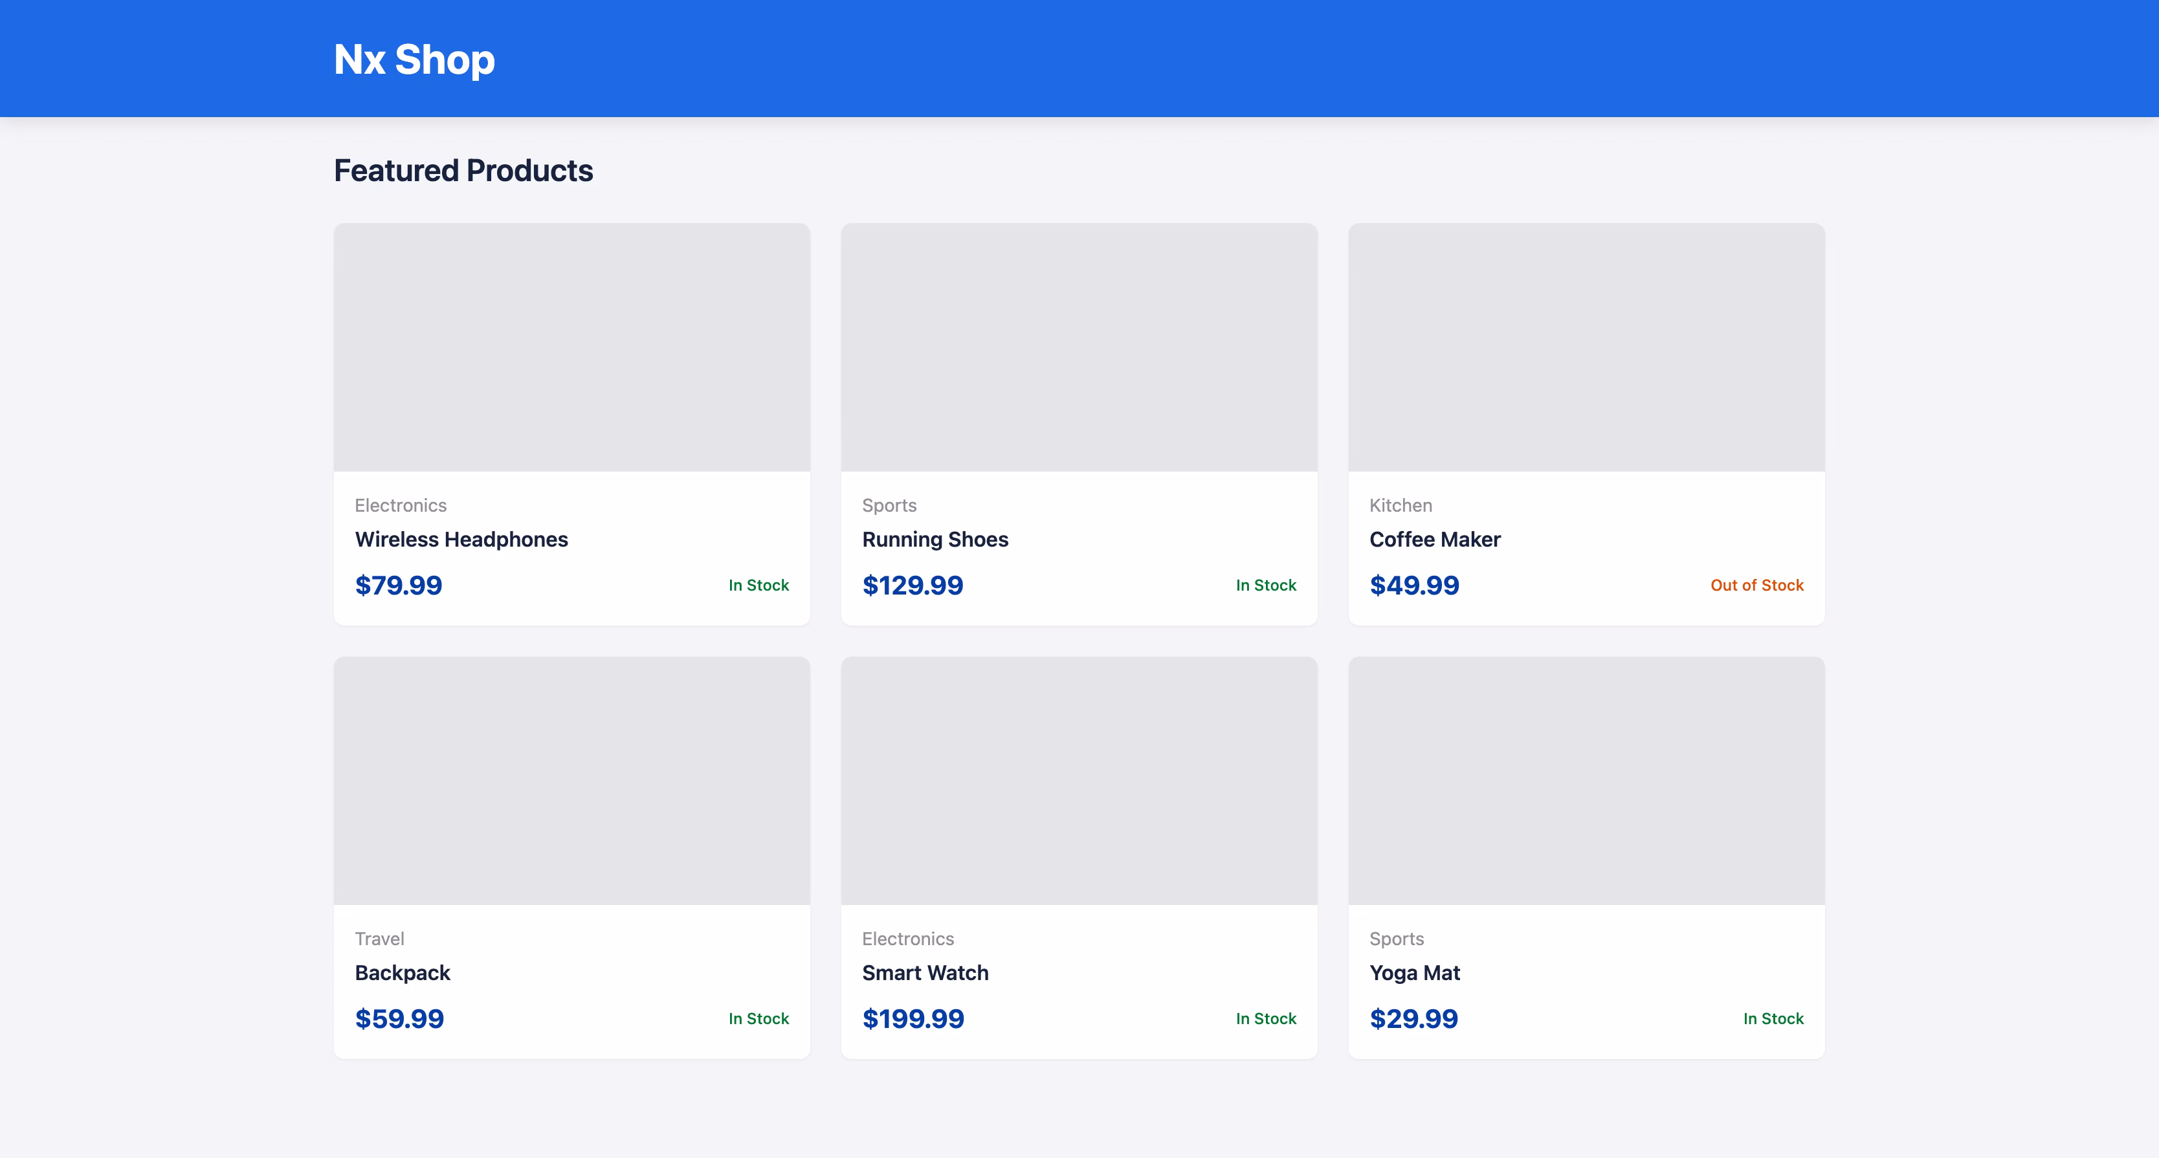2159x1158 pixels.
Task: Select the Sports category label on Running Shoes
Action: [889, 505]
